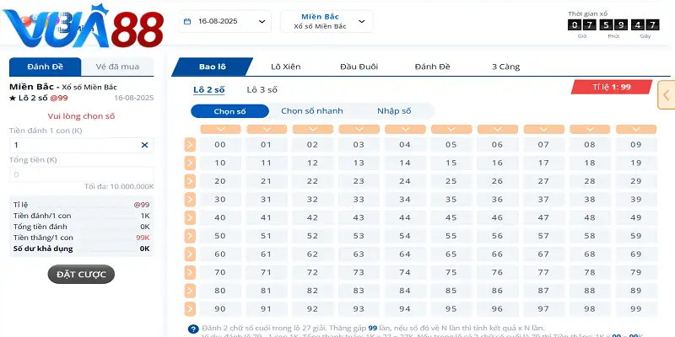Switch to Nhập số mode
The image size is (675, 337).
click(x=394, y=111)
